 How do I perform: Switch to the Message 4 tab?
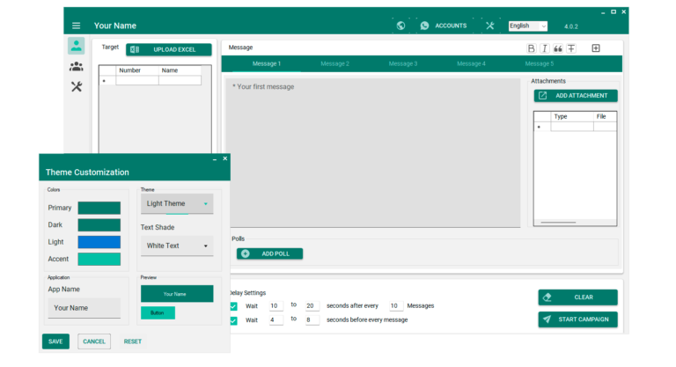471,63
